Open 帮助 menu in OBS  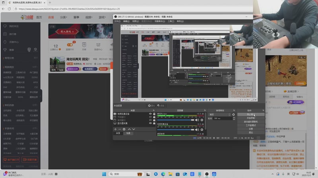click(180, 21)
